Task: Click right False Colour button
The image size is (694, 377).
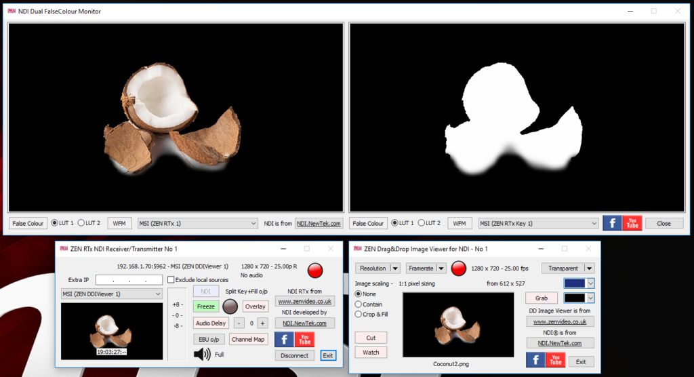Action: [x=368, y=223]
